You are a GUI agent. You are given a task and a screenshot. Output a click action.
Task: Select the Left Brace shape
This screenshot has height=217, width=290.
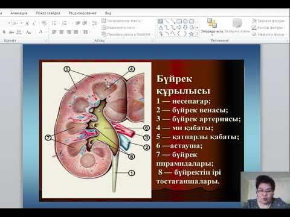[x=179, y=34]
